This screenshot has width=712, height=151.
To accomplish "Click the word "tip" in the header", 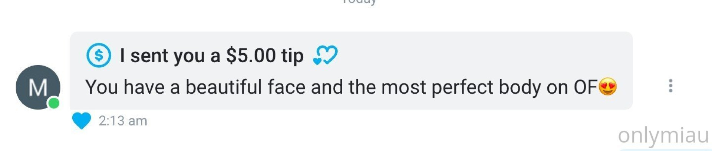I will click(292, 56).
